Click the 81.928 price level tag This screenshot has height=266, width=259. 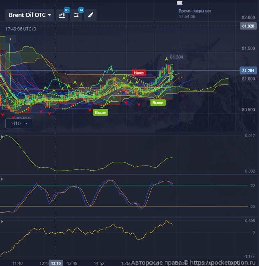pyautogui.click(x=249, y=26)
